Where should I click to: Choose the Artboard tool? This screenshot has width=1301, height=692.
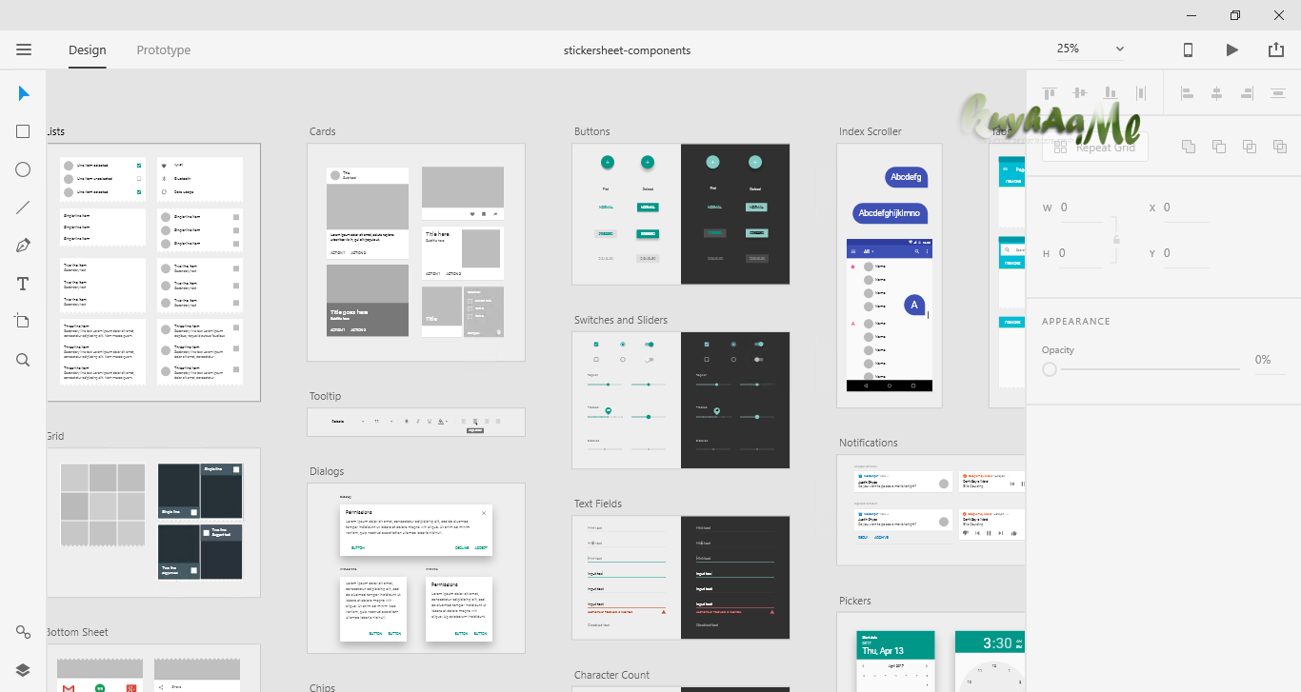pos(23,321)
